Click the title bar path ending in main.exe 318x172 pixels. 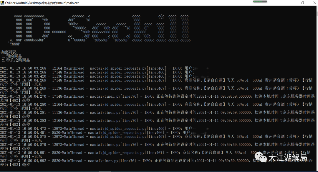42,3
